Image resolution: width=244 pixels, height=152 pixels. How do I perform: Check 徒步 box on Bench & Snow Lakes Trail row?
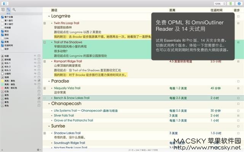click(x=238, y=98)
